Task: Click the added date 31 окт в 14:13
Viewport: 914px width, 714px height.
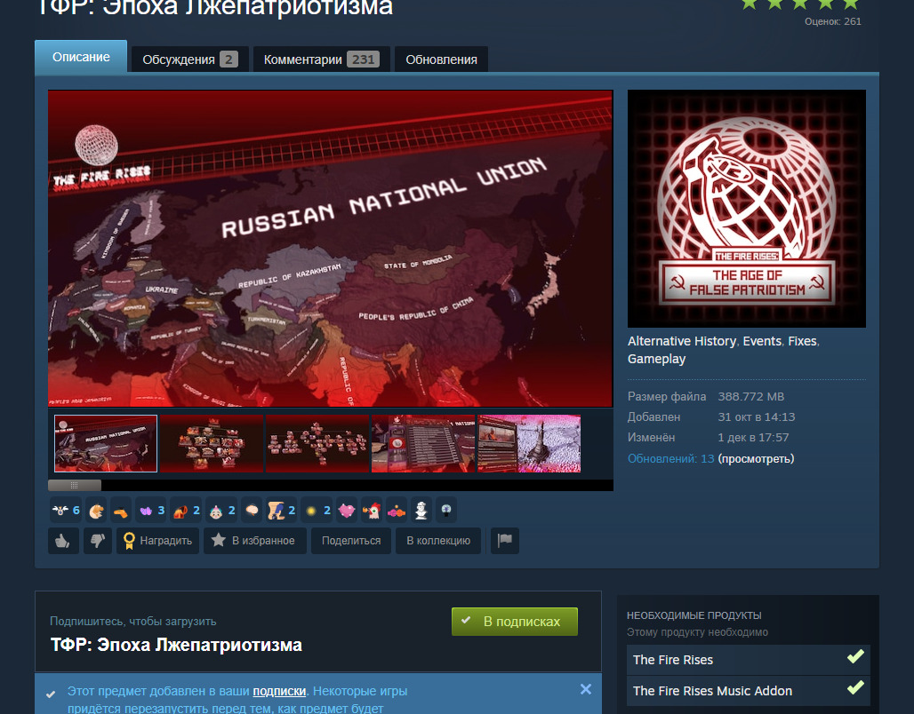Action: (x=756, y=417)
